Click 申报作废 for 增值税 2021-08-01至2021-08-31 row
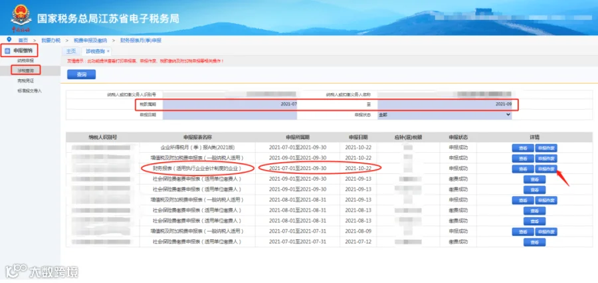The image size is (598, 283). coord(546,200)
